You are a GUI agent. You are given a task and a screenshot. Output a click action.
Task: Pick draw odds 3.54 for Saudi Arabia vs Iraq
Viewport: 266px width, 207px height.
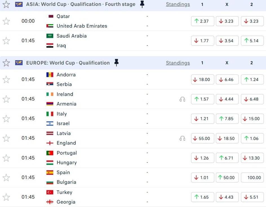tap(227, 41)
